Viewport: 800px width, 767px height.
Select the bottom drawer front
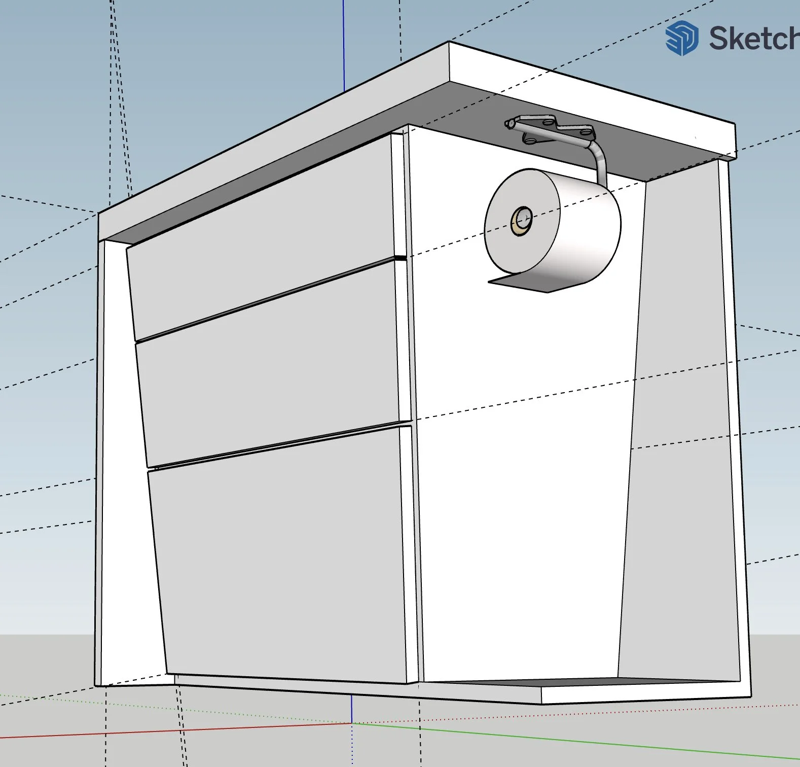pos(284,555)
